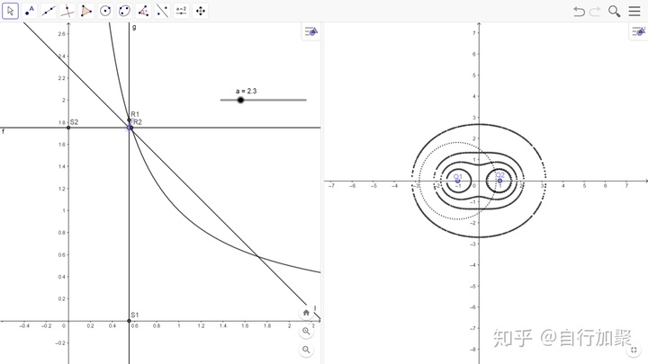This screenshot has height=364, width=648.
Task: Reset left view with home button
Action: click(x=306, y=313)
